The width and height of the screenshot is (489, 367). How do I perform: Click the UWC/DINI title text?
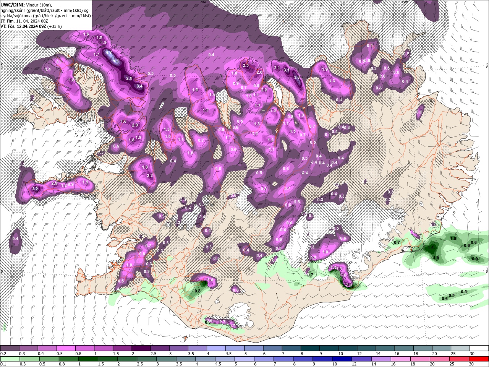[11, 5]
